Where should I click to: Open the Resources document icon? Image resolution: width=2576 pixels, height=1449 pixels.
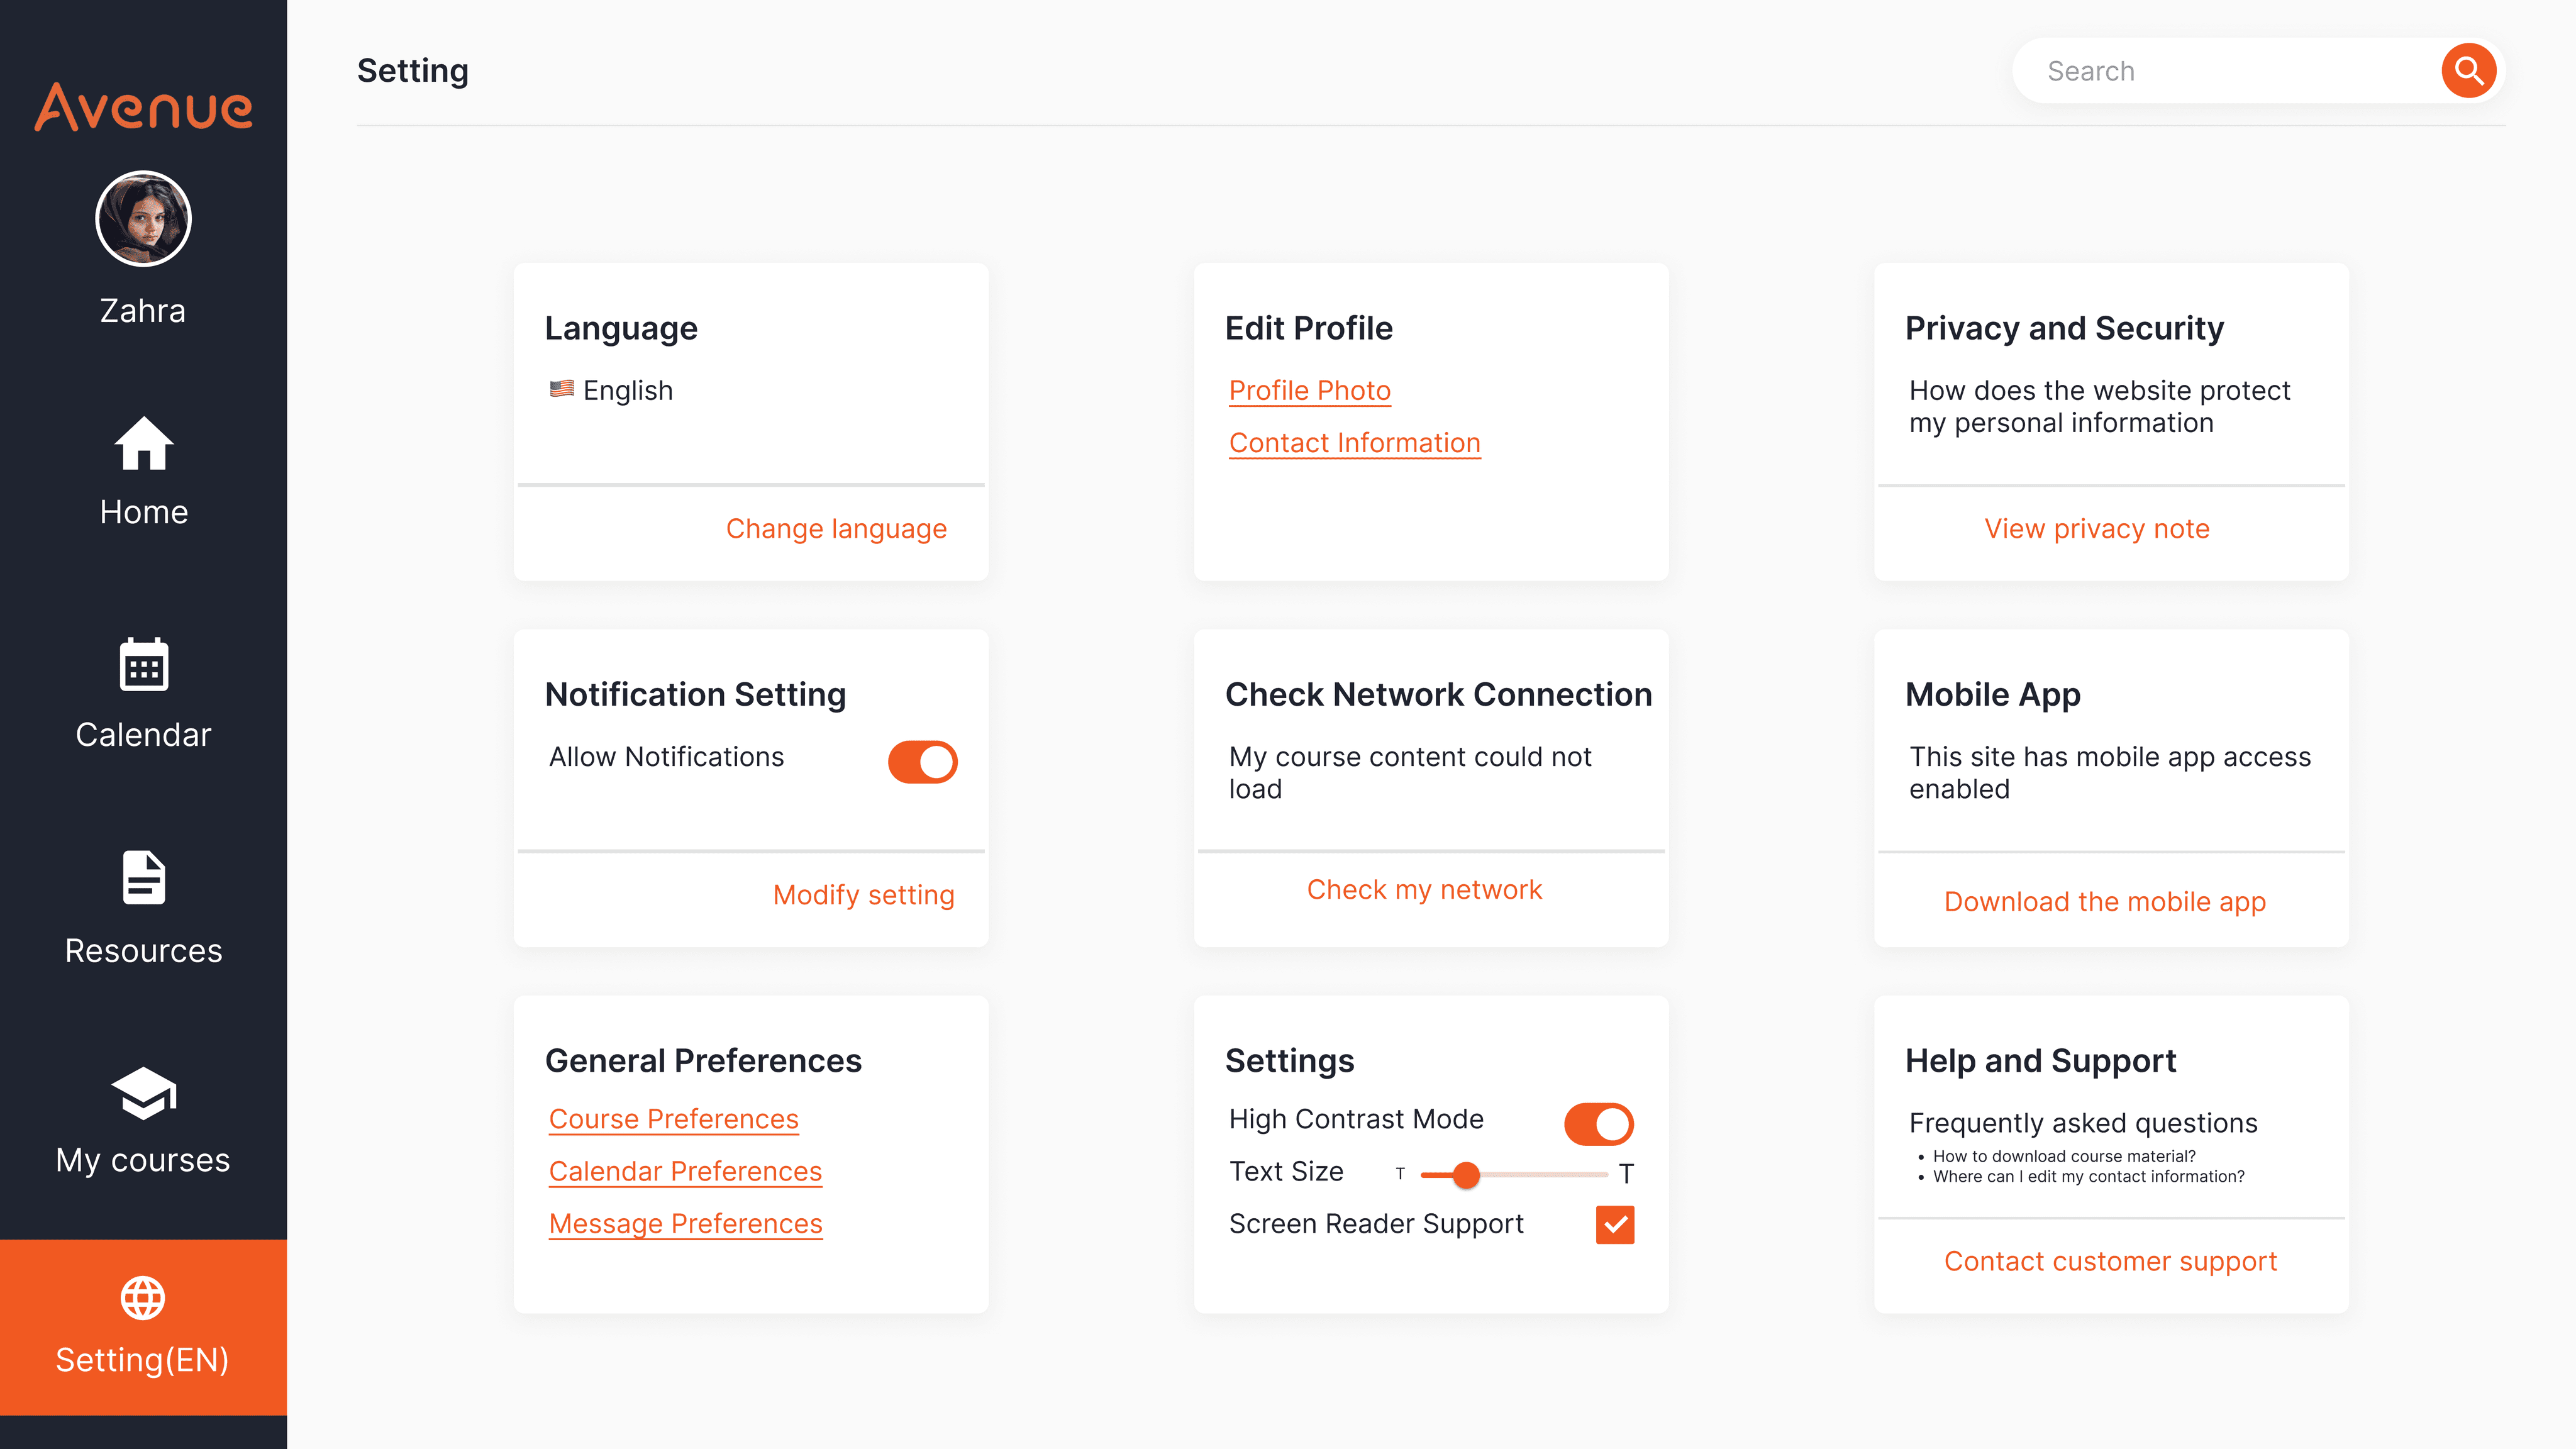pos(143,878)
